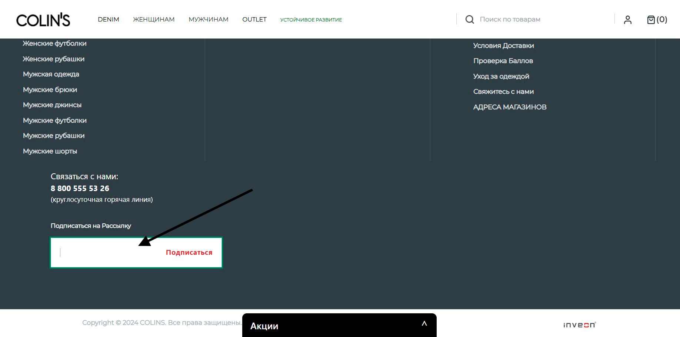Open the Мужские джинсы link
680x337 pixels.
click(x=52, y=105)
